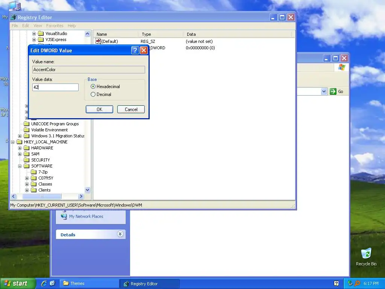Click the orange magnifier tray icon
The image size is (385, 289).
click(358, 283)
